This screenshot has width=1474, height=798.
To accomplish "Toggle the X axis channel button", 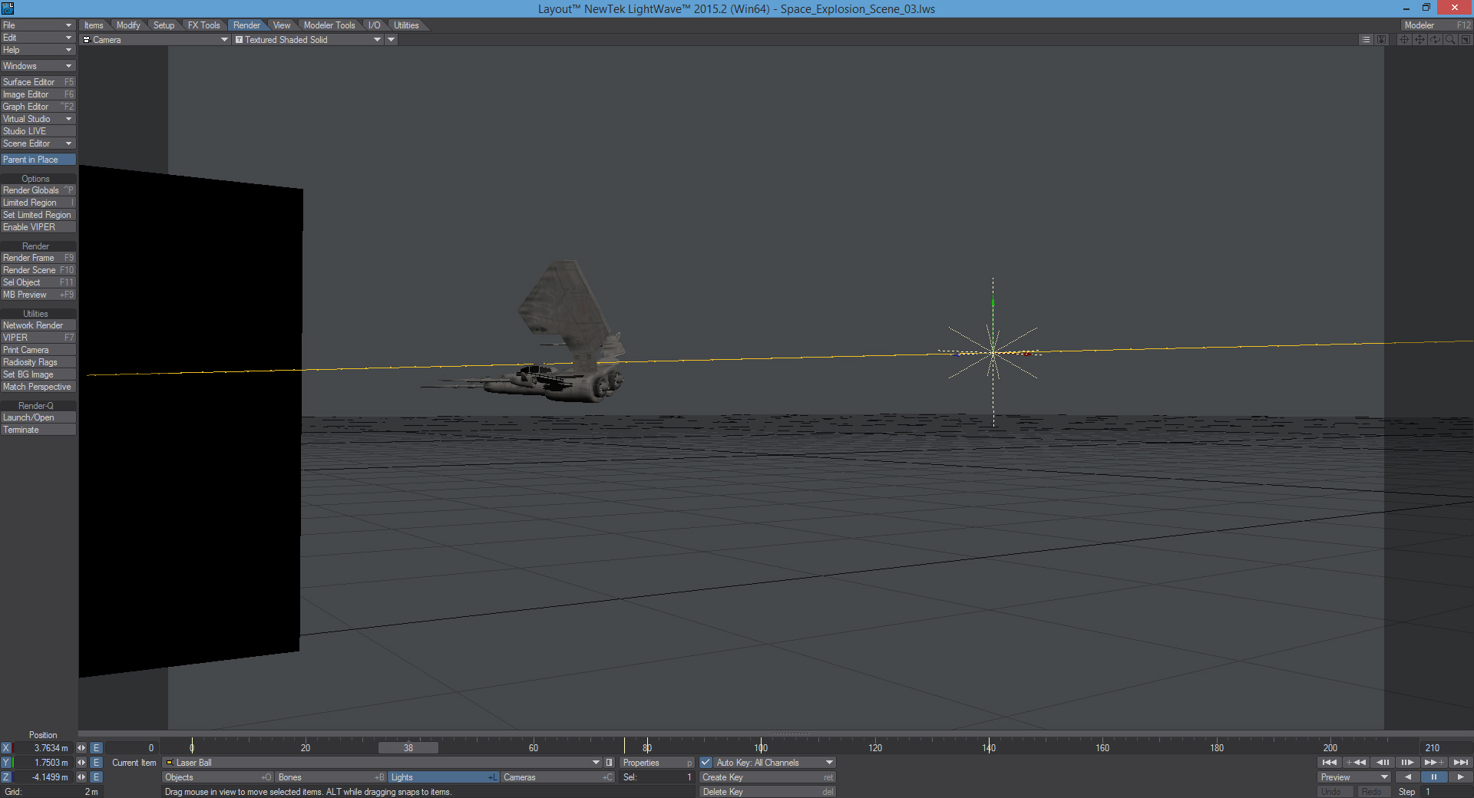I will pyautogui.click(x=6, y=747).
